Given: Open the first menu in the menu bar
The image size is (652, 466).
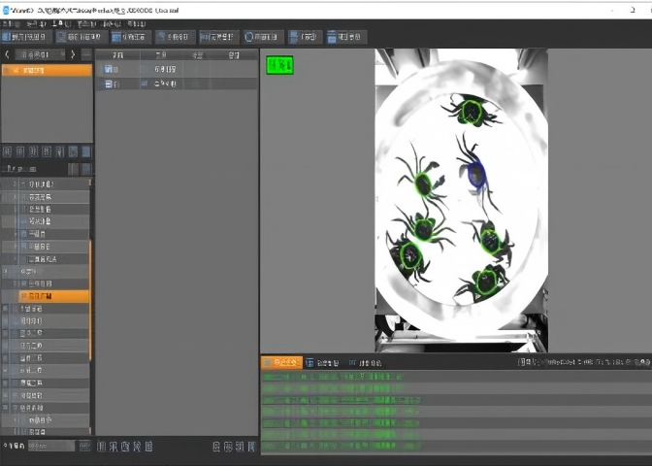Looking at the screenshot, I should 8,22.
